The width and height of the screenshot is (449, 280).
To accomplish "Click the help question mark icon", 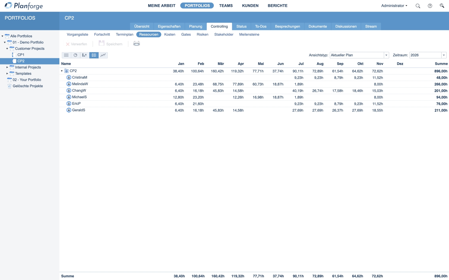I will pyautogui.click(x=430, y=6).
